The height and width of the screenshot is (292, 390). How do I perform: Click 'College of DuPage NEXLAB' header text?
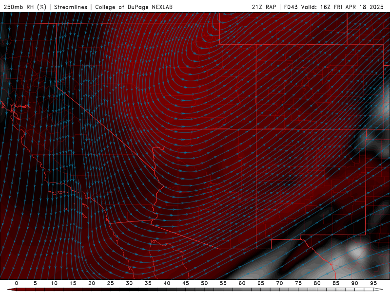(x=134, y=7)
